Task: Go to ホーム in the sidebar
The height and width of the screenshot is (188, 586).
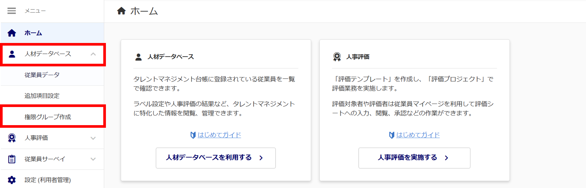Action: [x=33, y=33]
